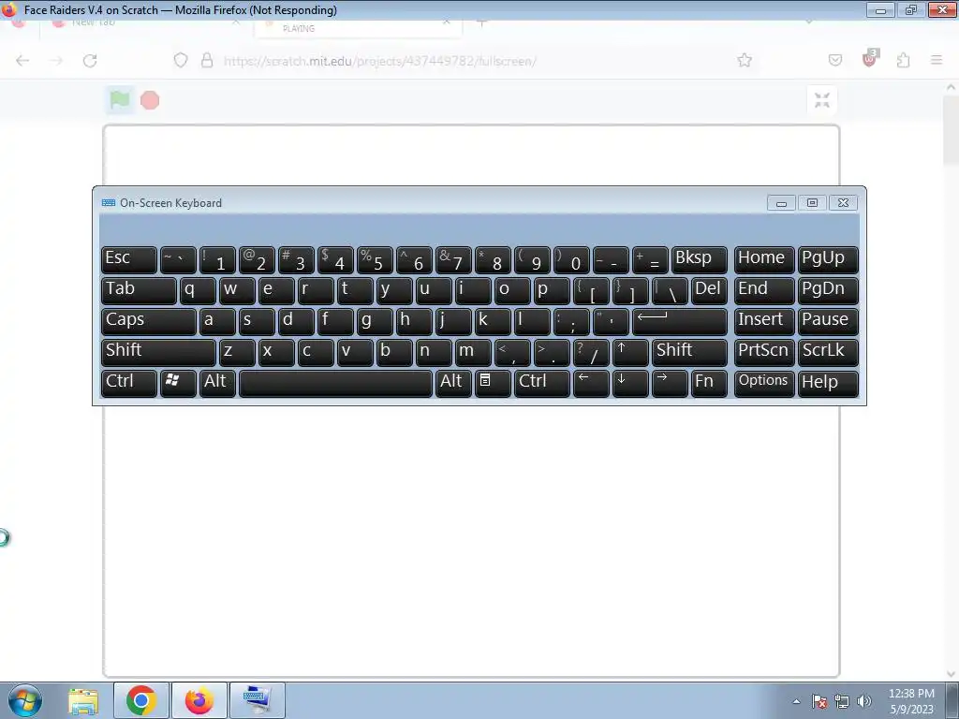Click the green flag to start the project
Screen dimensions: 959x719
tap(120, 99)
